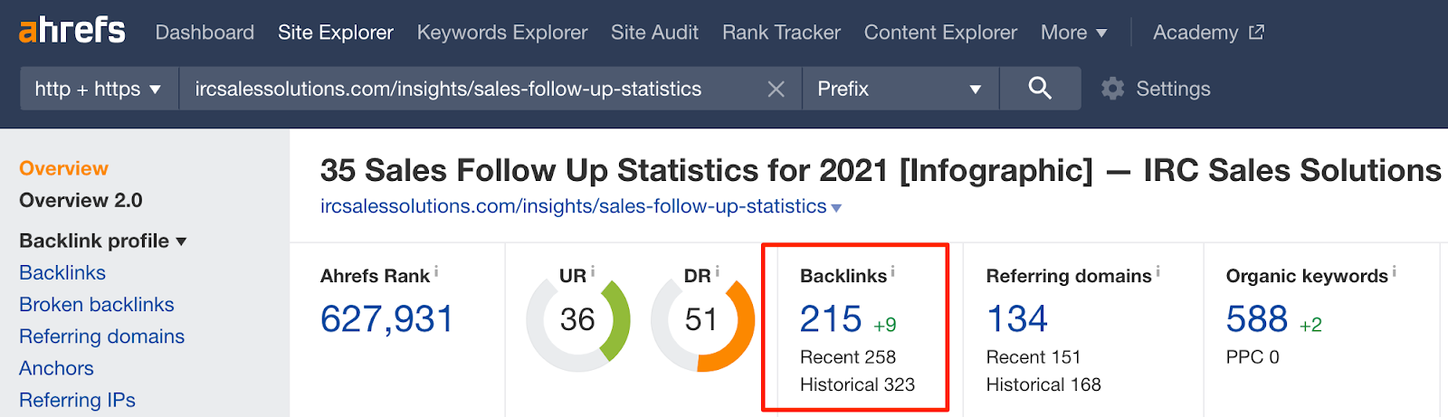Open the Prefix mode dropdown

coord(900,89)
